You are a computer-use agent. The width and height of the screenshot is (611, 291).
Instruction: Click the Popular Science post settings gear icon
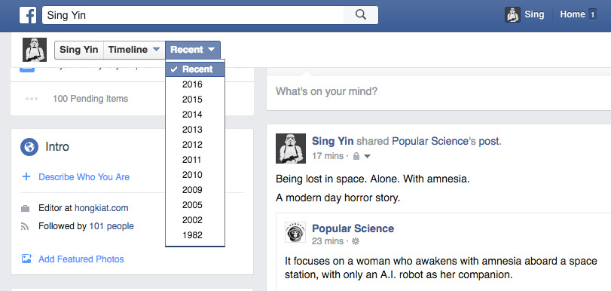click(x=356, y=241)
